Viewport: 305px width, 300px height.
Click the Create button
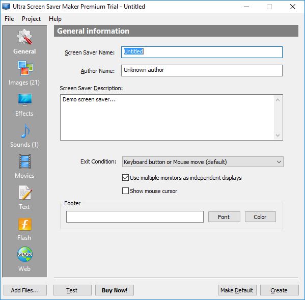click(x=280, y=290)
